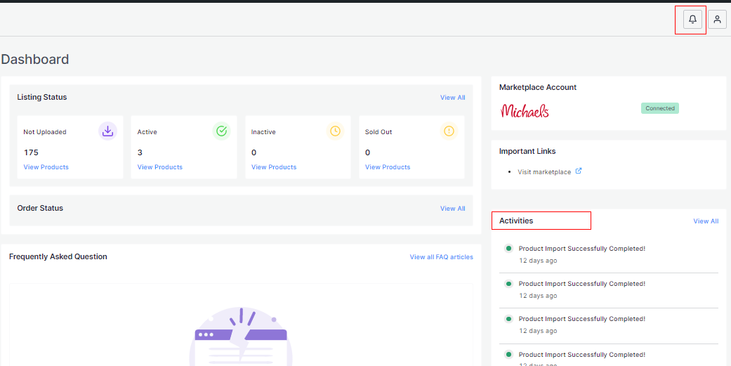Click the Connected status badge
Viewport: 731px width, 366px height.
pos(659,108)
